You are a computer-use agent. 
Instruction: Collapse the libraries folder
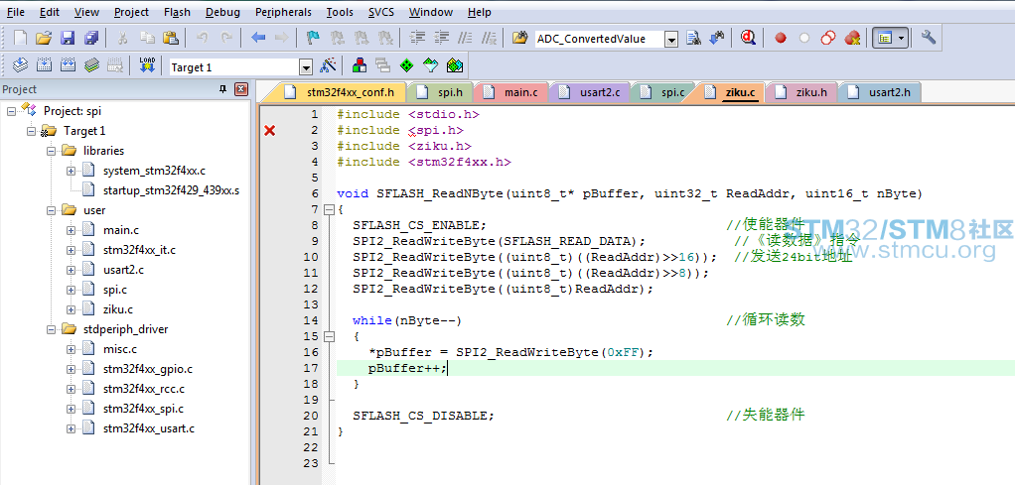pyautogui.click(x=51, y=151)
